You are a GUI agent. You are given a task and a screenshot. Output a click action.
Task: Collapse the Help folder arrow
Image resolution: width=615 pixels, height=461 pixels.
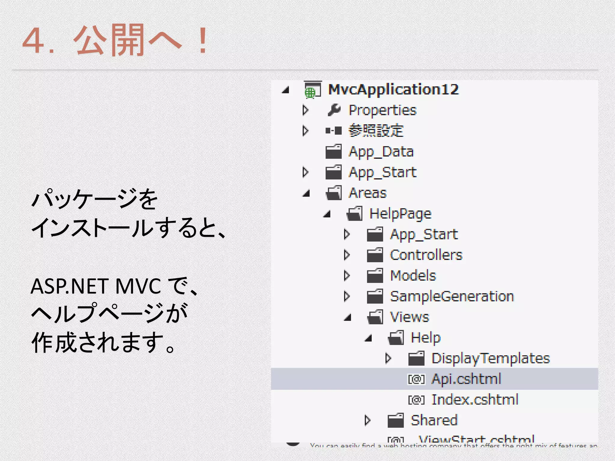coord(368,338)
